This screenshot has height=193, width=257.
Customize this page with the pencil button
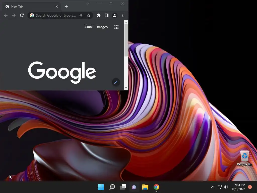pos(116,82)
